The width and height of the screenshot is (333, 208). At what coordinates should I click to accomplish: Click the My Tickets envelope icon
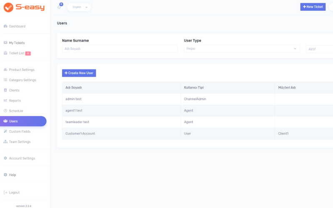5,43
